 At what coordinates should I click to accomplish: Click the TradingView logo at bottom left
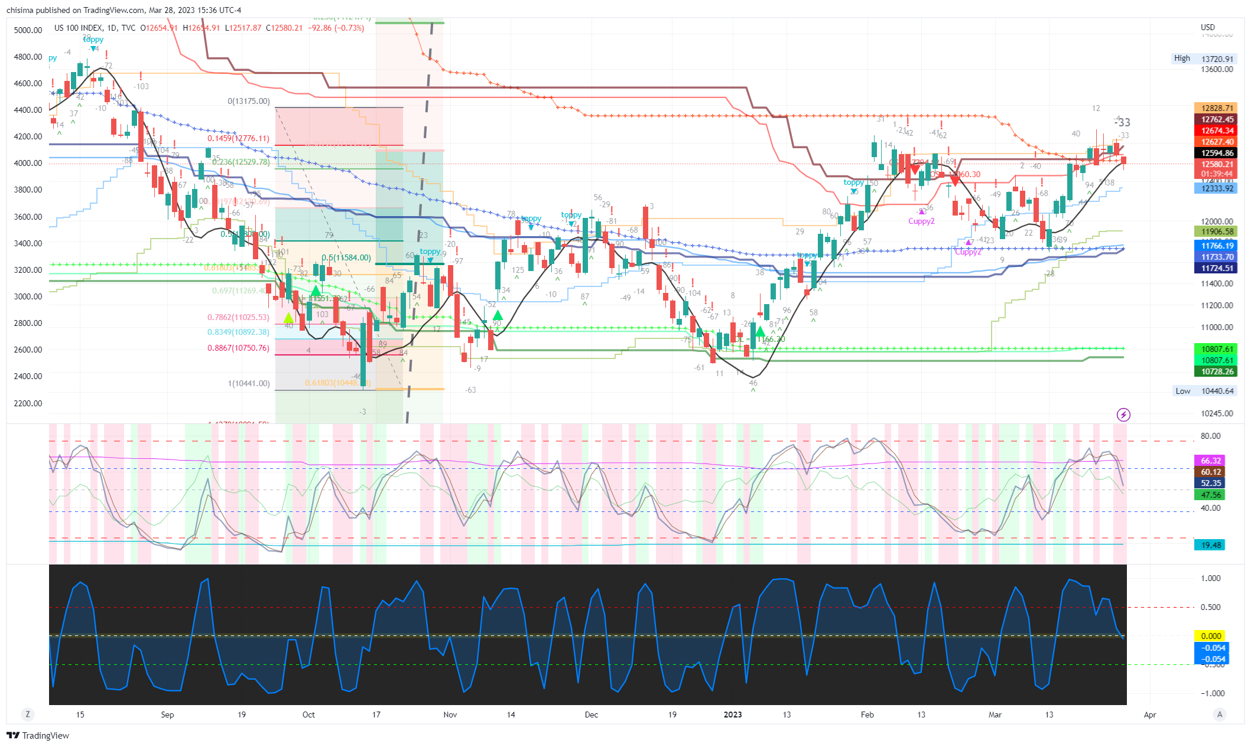[x=38, y=735]
